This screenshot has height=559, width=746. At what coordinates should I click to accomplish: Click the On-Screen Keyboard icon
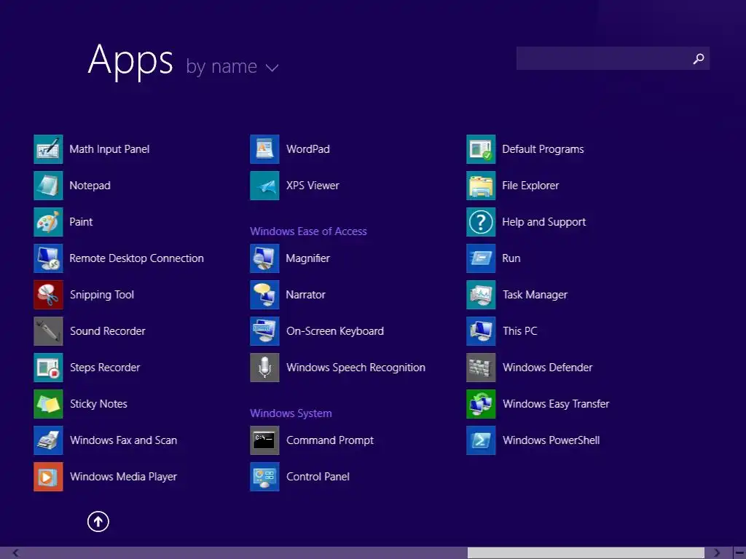(x=264, y=331)
